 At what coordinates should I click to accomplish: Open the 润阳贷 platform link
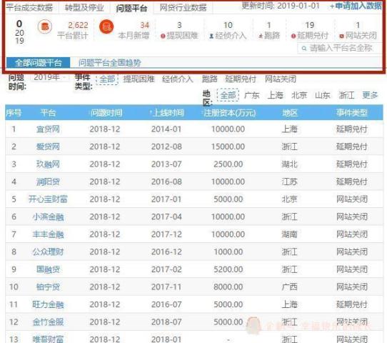click(x=48, y=182)
